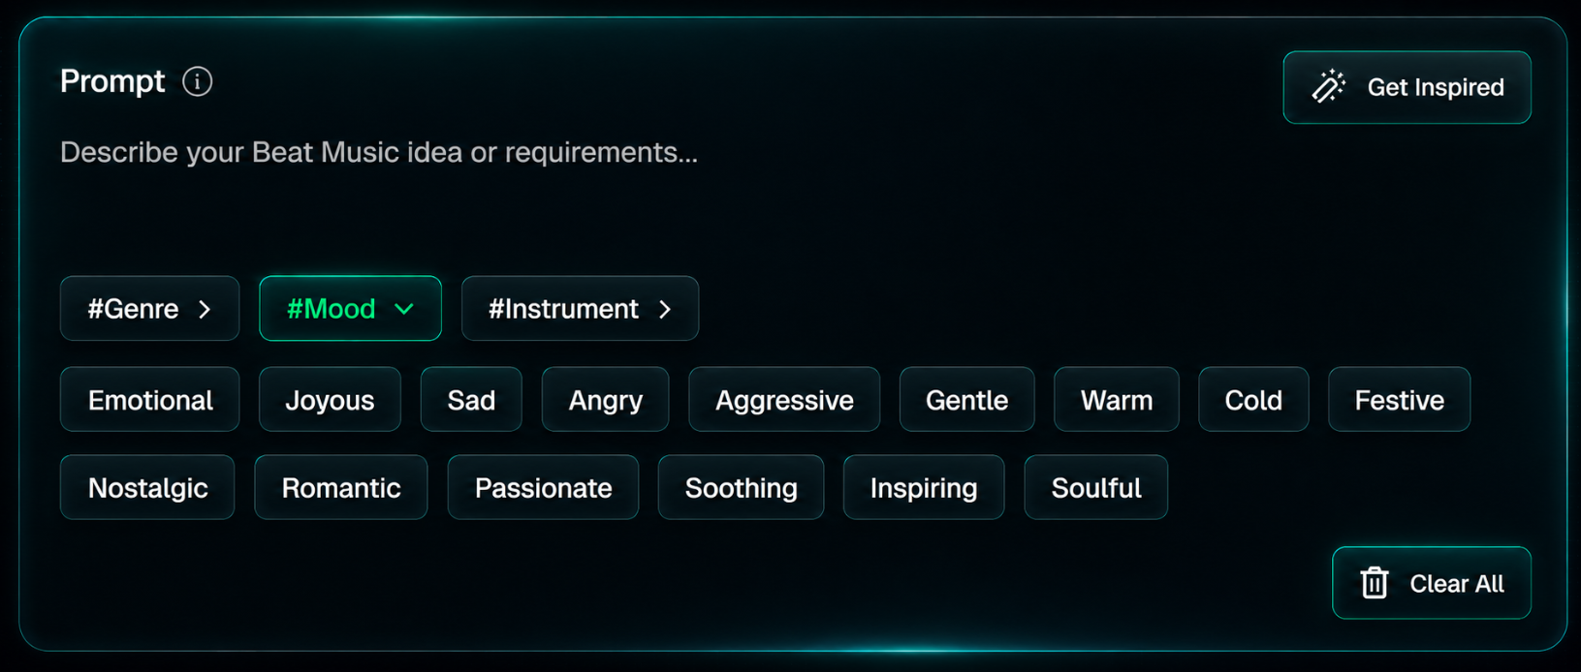Pick the Romantic mood tag
This screenshot has height=672, width=1581.
click(x=341, y=488)
